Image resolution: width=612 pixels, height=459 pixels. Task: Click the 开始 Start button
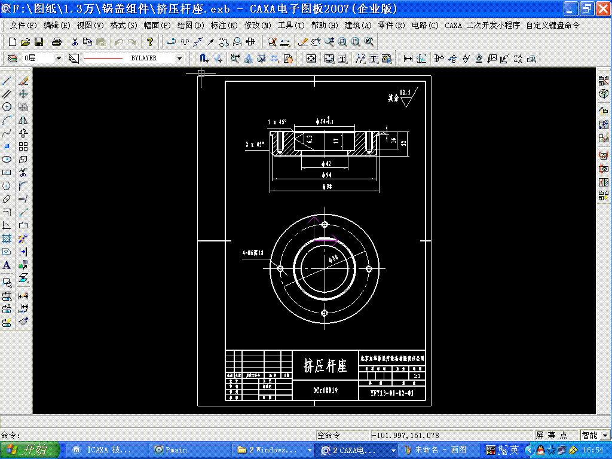(x=30, y=450)
